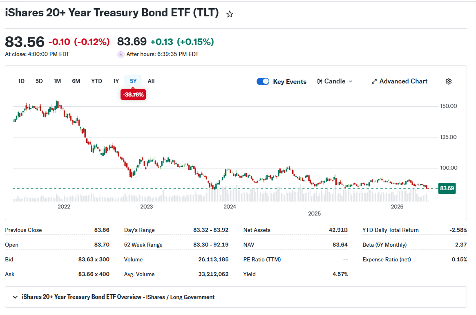Click the after hours moon icon

121,54
